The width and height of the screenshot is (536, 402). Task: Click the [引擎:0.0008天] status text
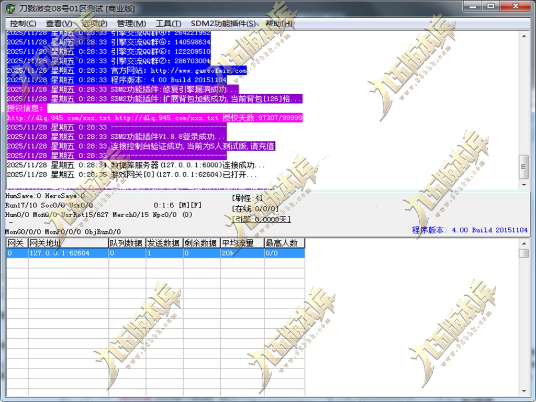[x=262, y=219]
